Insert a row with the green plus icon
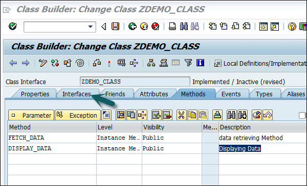Viewport: 307px width, 186px height. click(x=157, y=115)
